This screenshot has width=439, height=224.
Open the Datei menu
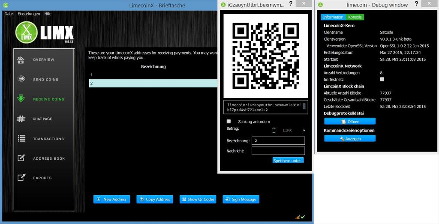click(x=9, y=14)
